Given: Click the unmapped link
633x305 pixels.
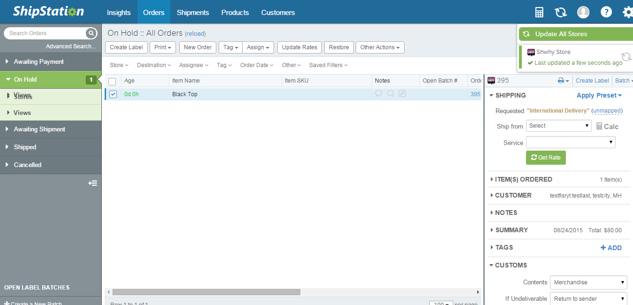Looking at the screenshot, I should pos(607,111).
